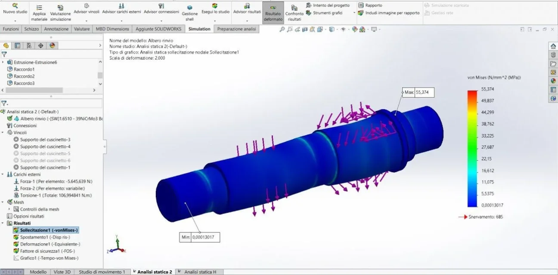Screen dimensions: 558x275
Task: Open Strumenti grafici tools
Action: [x=325, y=13]
